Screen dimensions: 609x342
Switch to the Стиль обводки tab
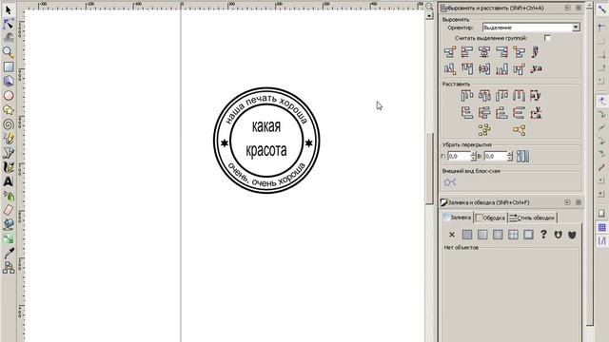pyautogui.click(x=532, y=218)
